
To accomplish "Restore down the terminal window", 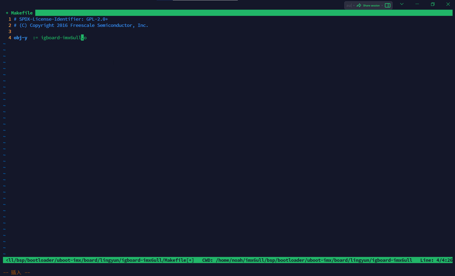I will coord(433,4).
